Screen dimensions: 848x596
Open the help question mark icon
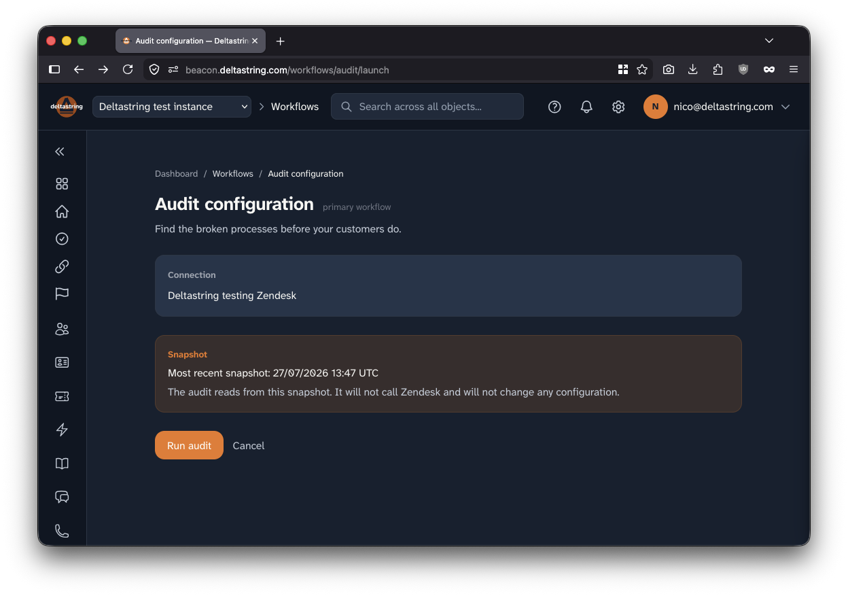pos(554,107)
